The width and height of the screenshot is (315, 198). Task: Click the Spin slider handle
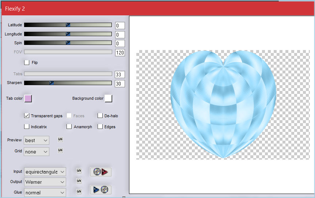[x=68, y=43]
